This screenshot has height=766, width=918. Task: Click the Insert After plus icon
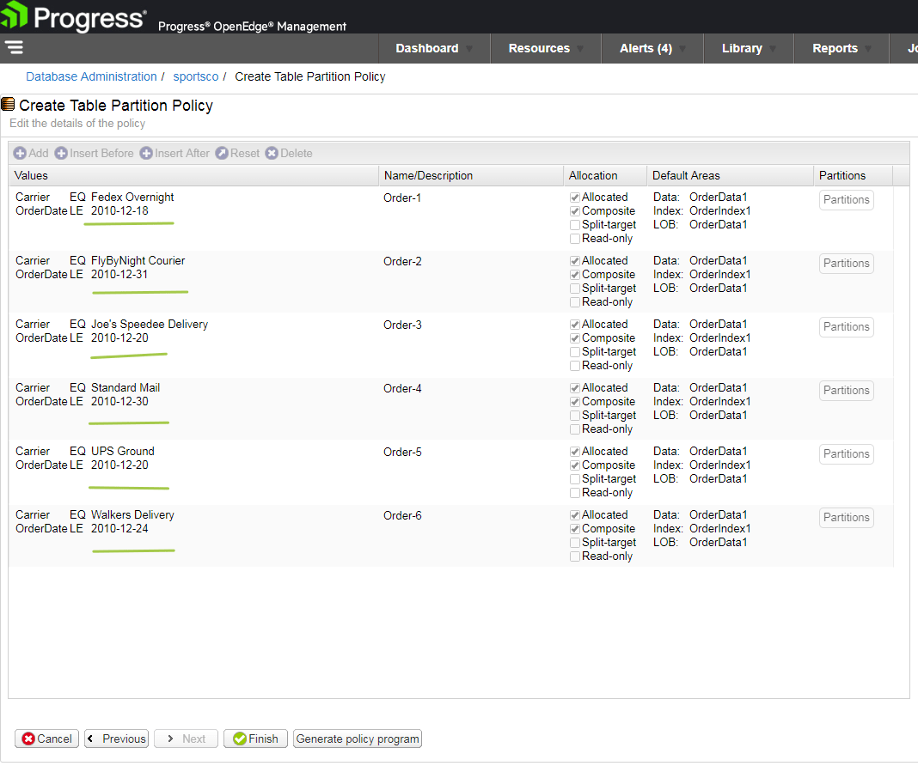click(x=146, y=153)
